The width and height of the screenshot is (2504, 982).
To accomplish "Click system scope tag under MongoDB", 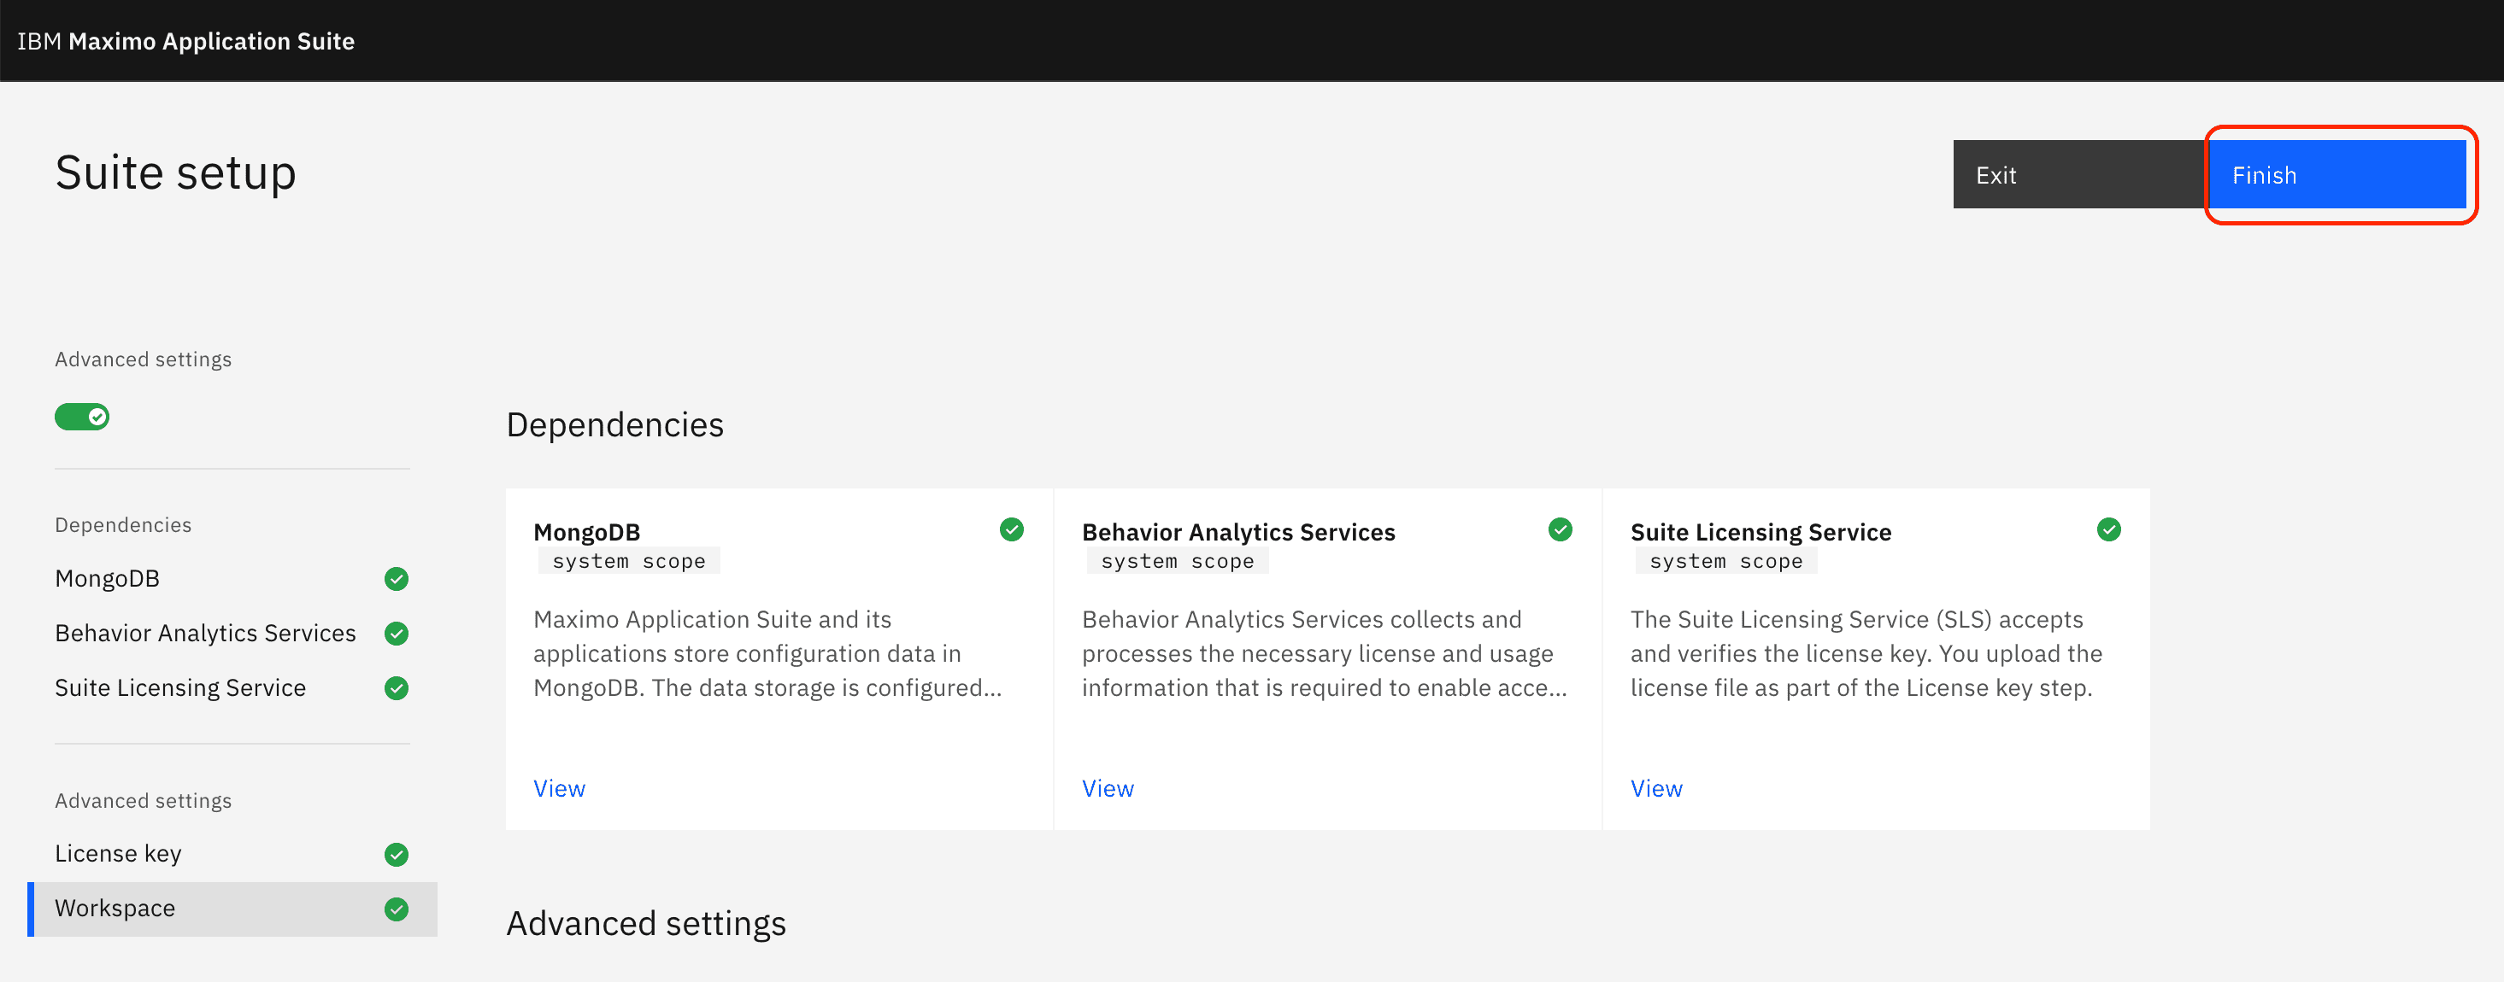I will 629,561.
